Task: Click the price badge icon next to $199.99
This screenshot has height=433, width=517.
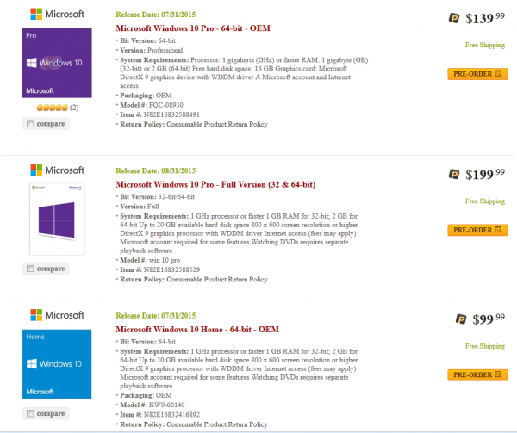Action: [454, 174]
